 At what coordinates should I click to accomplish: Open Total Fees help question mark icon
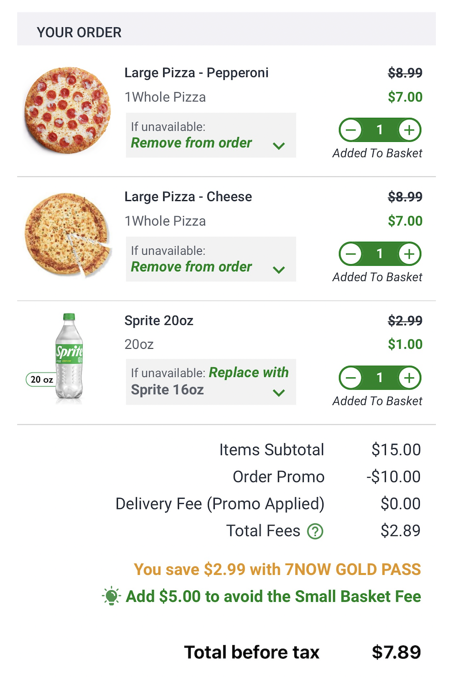[315, 531]
